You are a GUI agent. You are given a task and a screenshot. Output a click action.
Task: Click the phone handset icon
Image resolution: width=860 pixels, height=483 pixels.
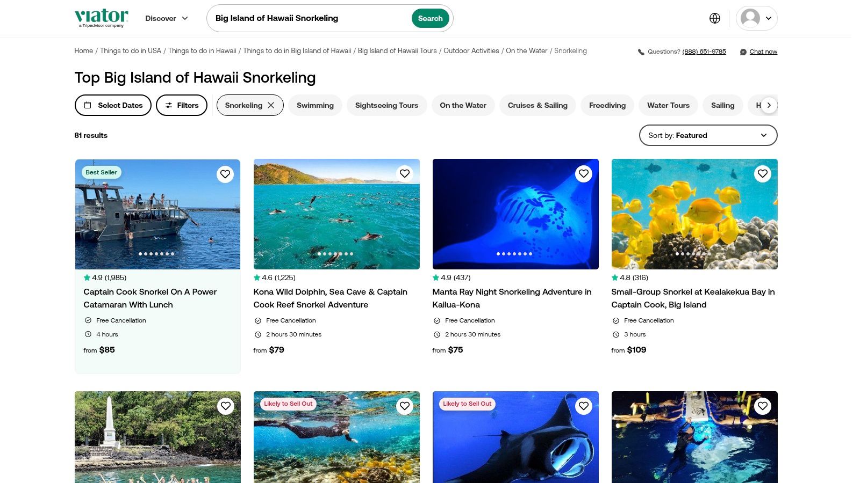641,52
